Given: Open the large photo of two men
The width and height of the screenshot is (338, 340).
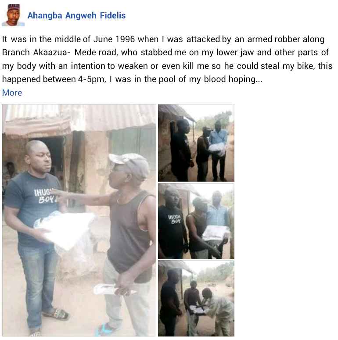Looking at the screenshot, I should [x=79, y=220].
